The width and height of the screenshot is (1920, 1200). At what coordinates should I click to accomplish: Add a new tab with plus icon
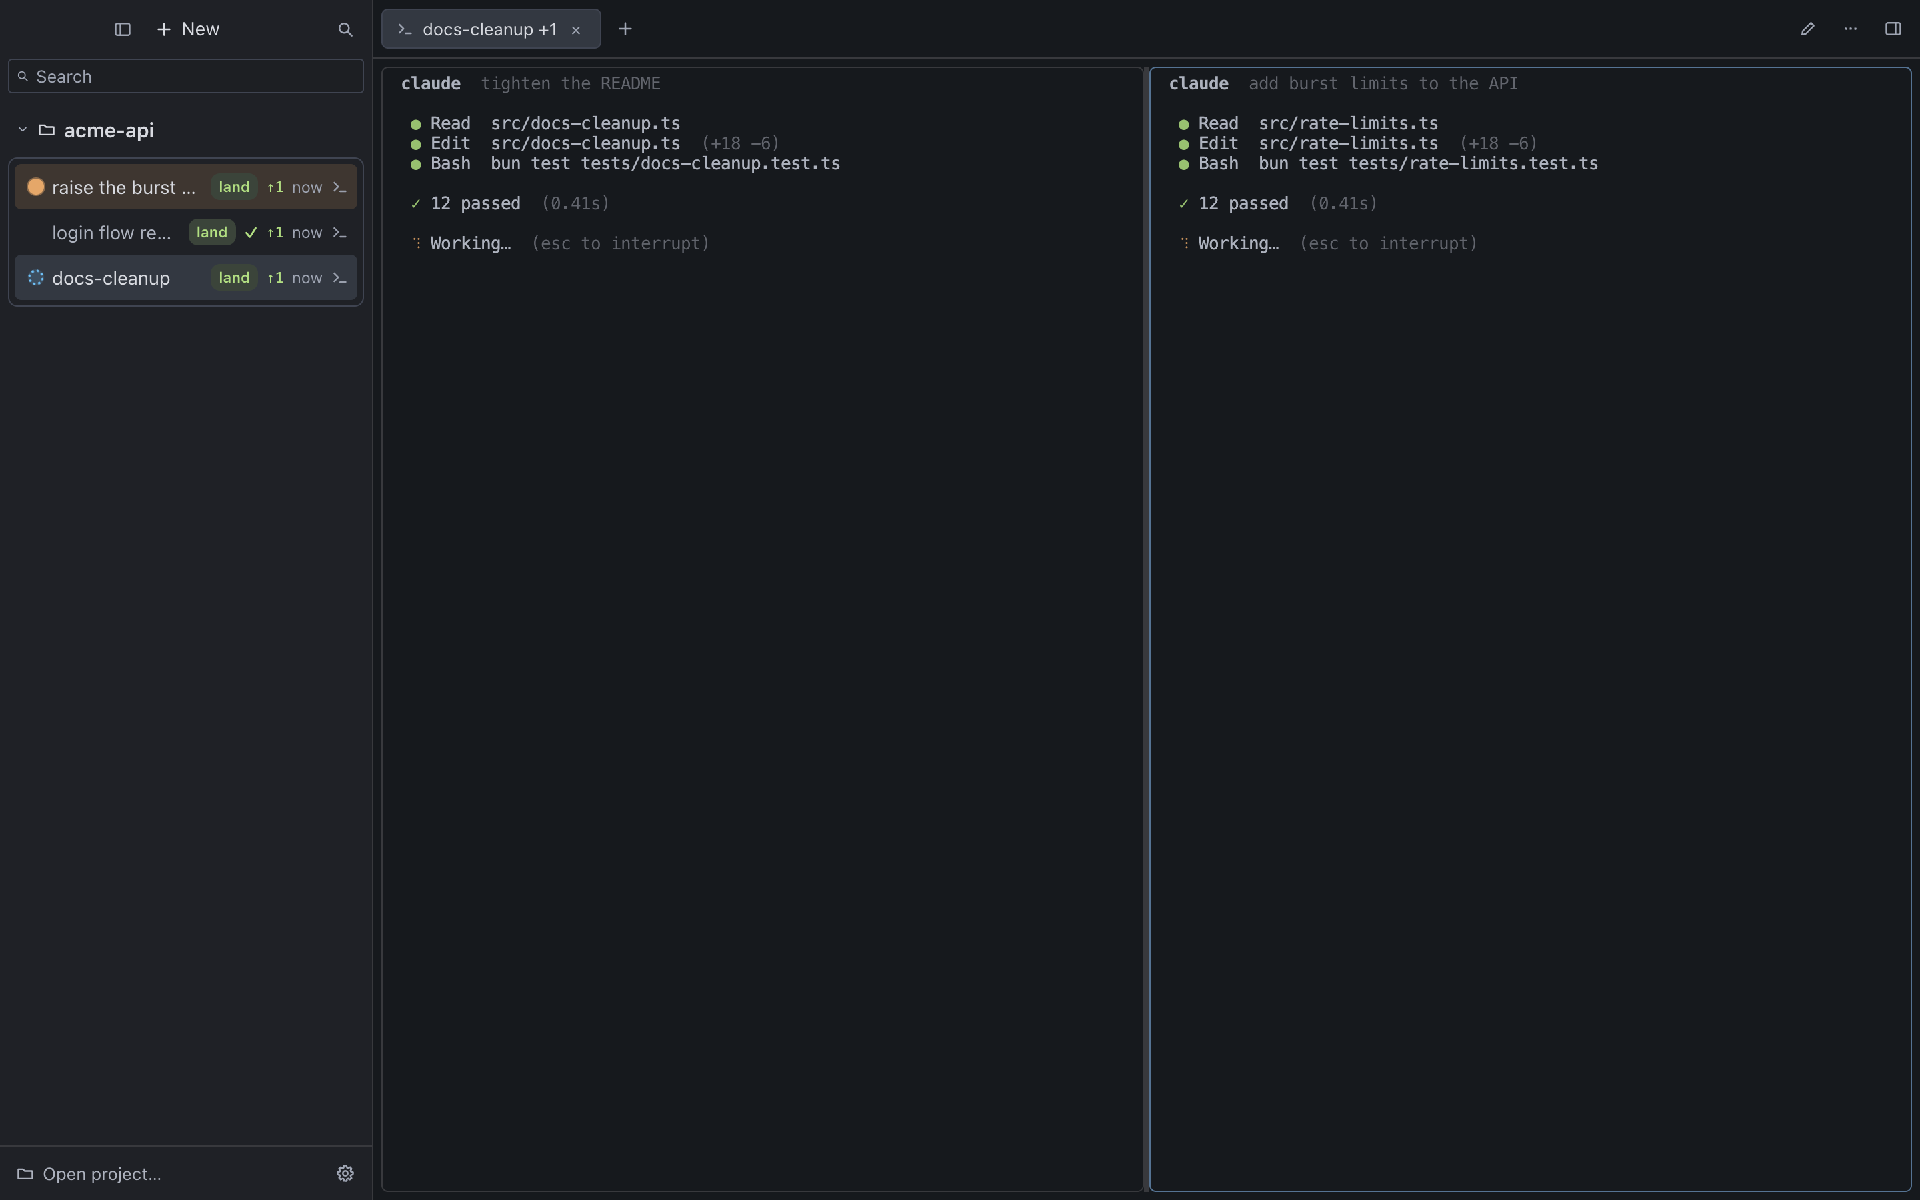point(625,29)
